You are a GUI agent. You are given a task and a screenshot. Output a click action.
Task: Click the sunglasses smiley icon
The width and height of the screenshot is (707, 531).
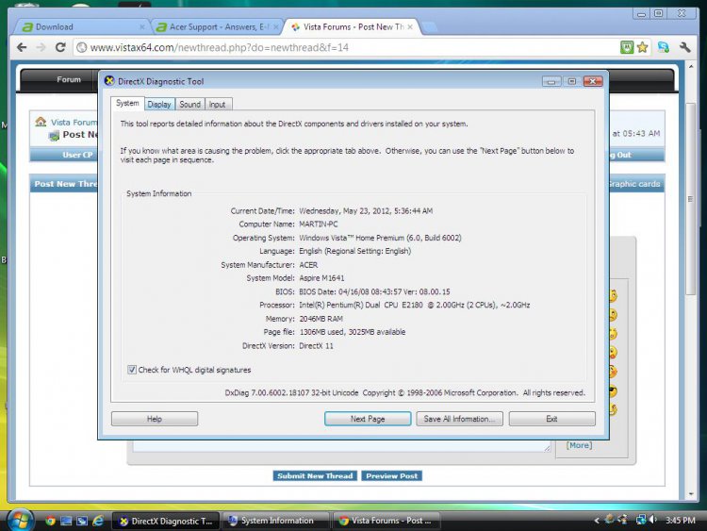point(613,390)
